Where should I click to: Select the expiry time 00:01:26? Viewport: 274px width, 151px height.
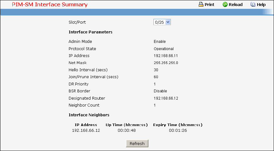click(178, 130)
